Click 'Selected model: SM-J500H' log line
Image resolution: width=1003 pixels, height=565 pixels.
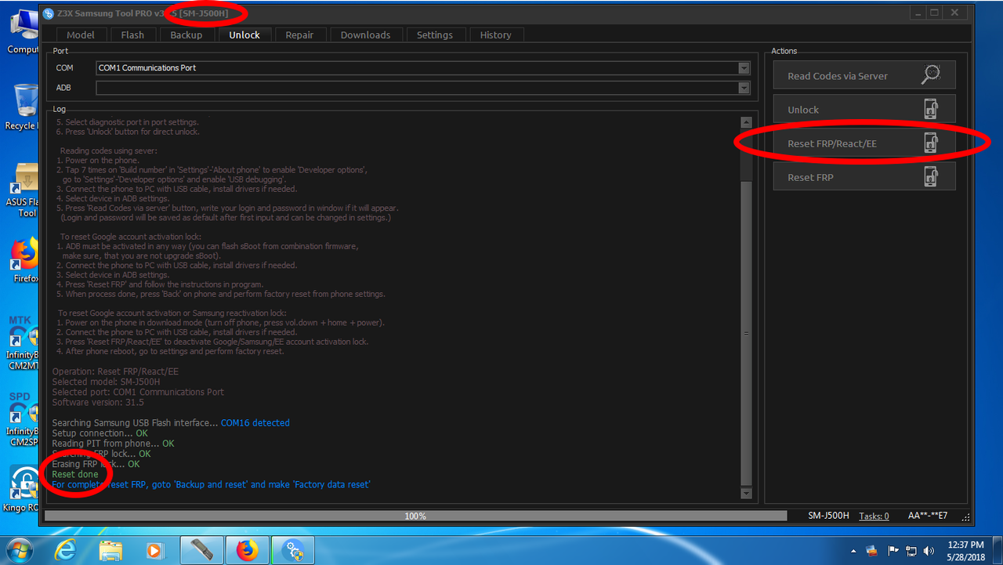click(106, 382)
